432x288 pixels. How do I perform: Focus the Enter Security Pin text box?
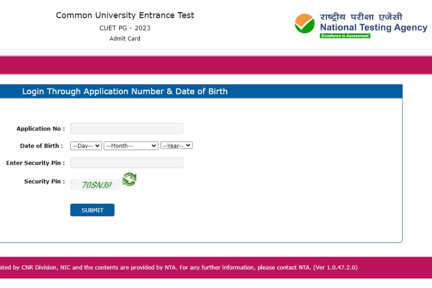coord(126,163)
